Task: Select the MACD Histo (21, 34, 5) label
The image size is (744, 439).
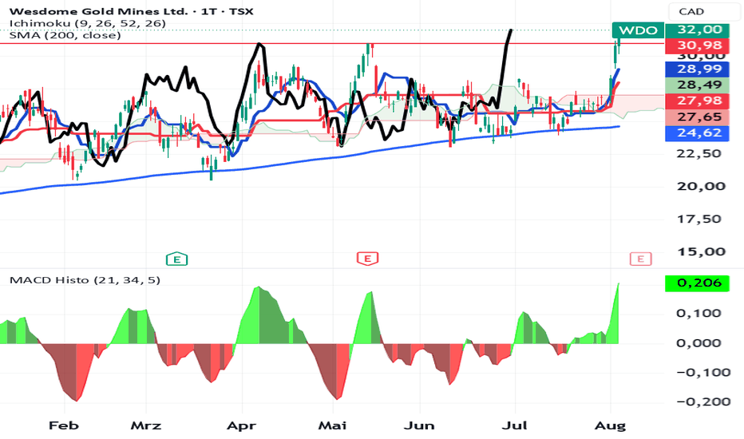Action: click(85, 280)
